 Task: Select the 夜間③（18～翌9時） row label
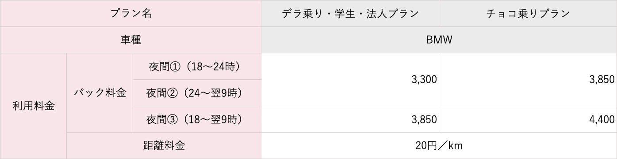tap(197, 119)
